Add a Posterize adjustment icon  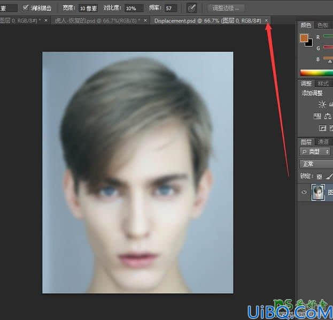coord(331,128)
